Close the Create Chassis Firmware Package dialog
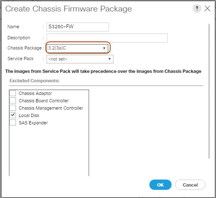The height and width of the screenshot is (198, 216). [x=207, y=8]
